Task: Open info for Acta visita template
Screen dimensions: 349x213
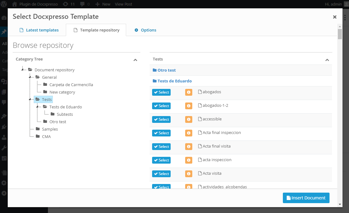Action: (x=189, y=174)
